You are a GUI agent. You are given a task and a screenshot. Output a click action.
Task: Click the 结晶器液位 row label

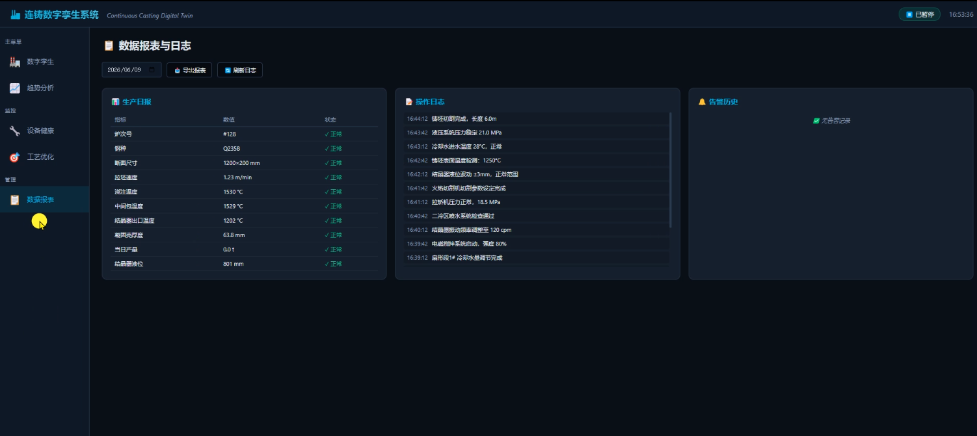(129, 264)
